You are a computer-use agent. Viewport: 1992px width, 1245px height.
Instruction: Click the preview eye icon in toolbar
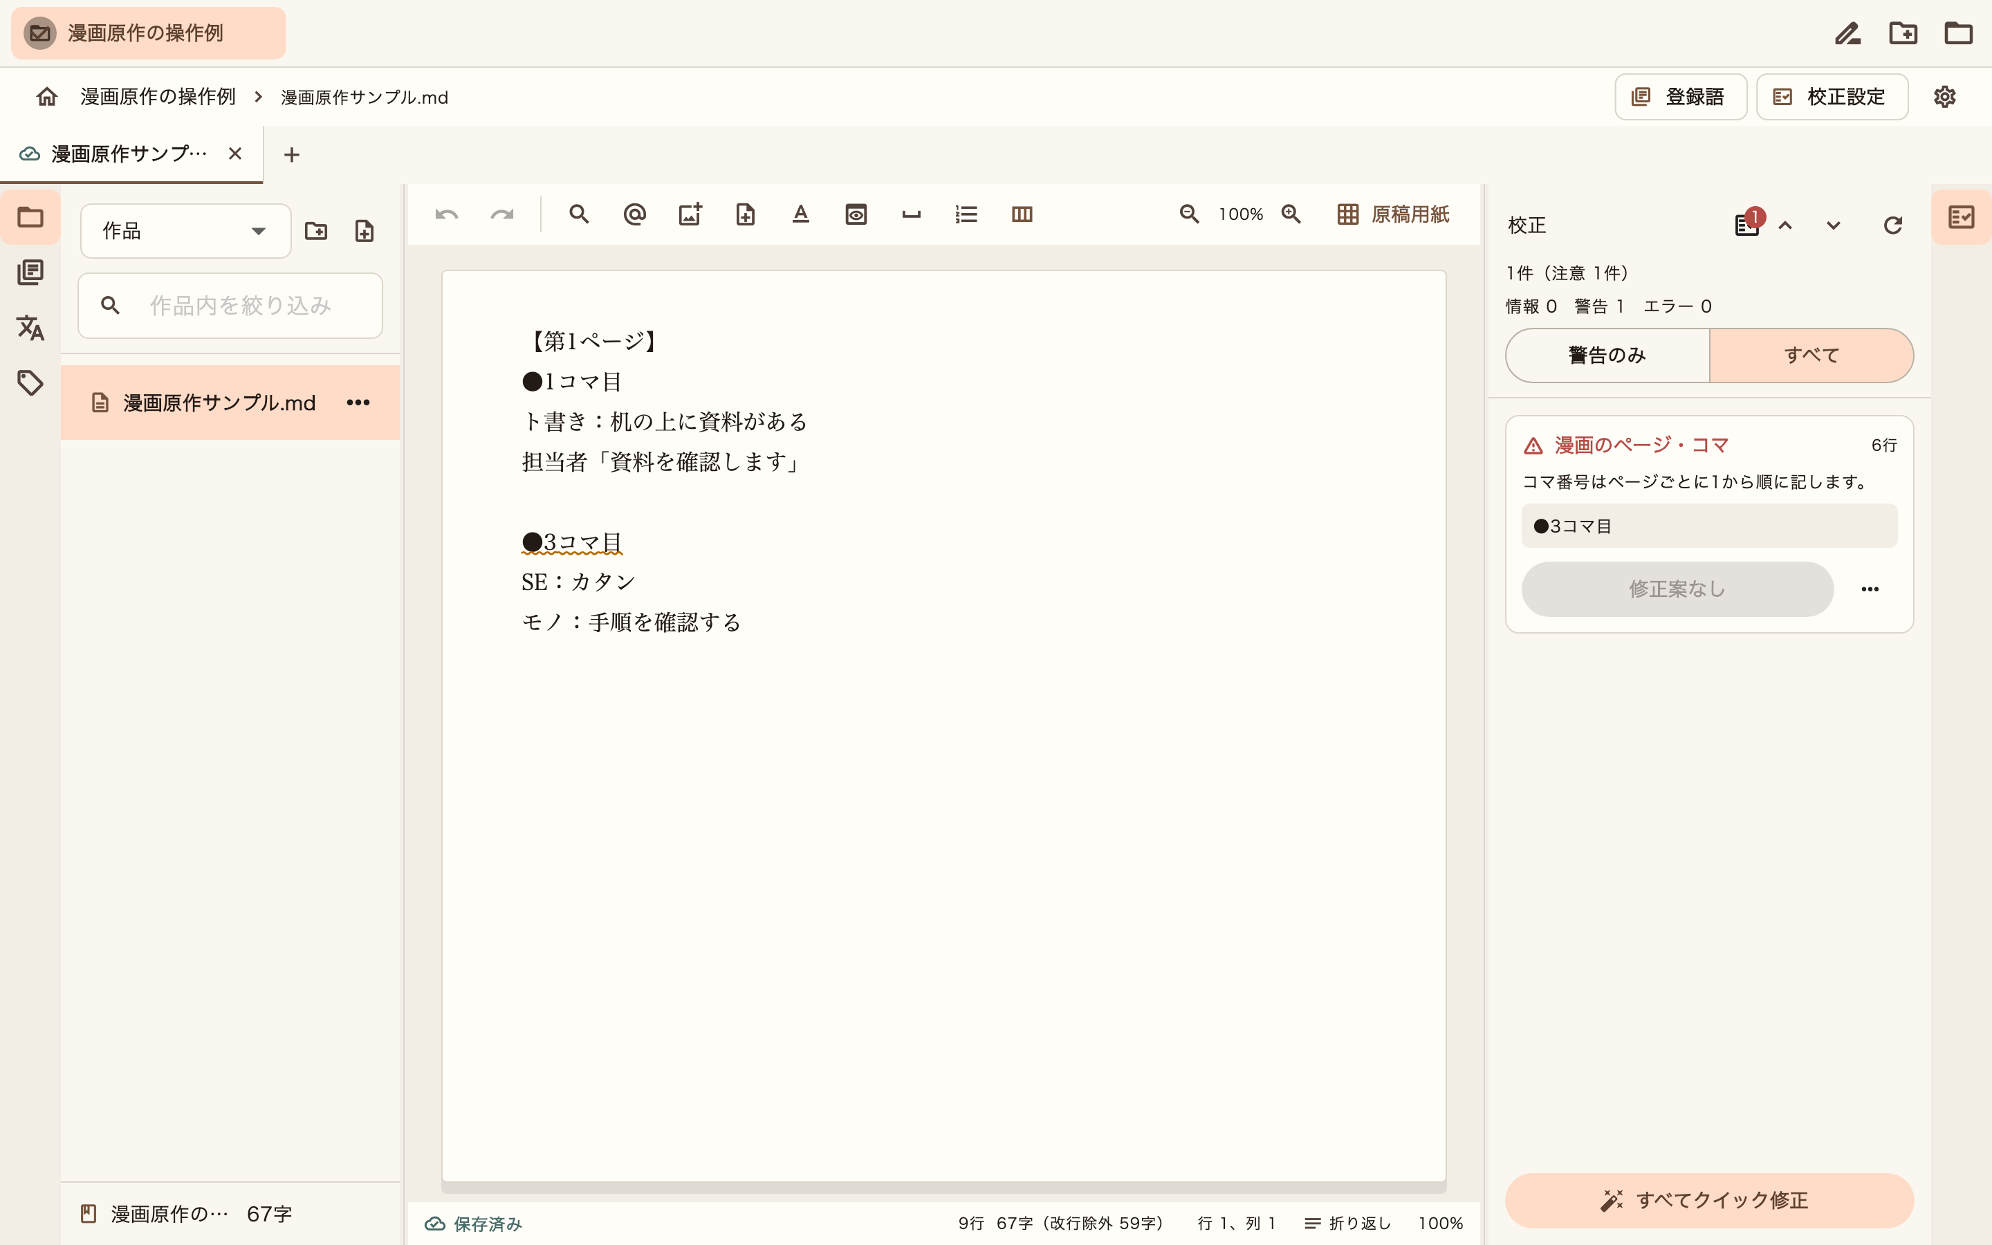click(x=856, y=215)
